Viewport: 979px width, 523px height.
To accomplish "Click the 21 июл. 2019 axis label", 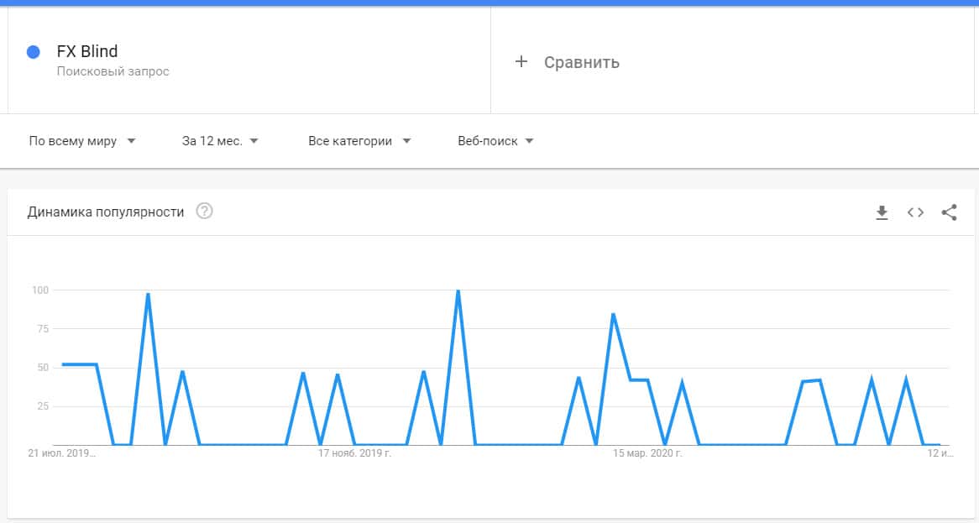I will pyautogui.click(x=61, y=453).
